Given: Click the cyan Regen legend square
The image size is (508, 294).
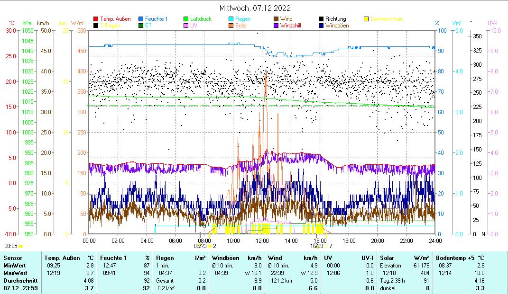Looking at the screenshot, I should 231,19.
